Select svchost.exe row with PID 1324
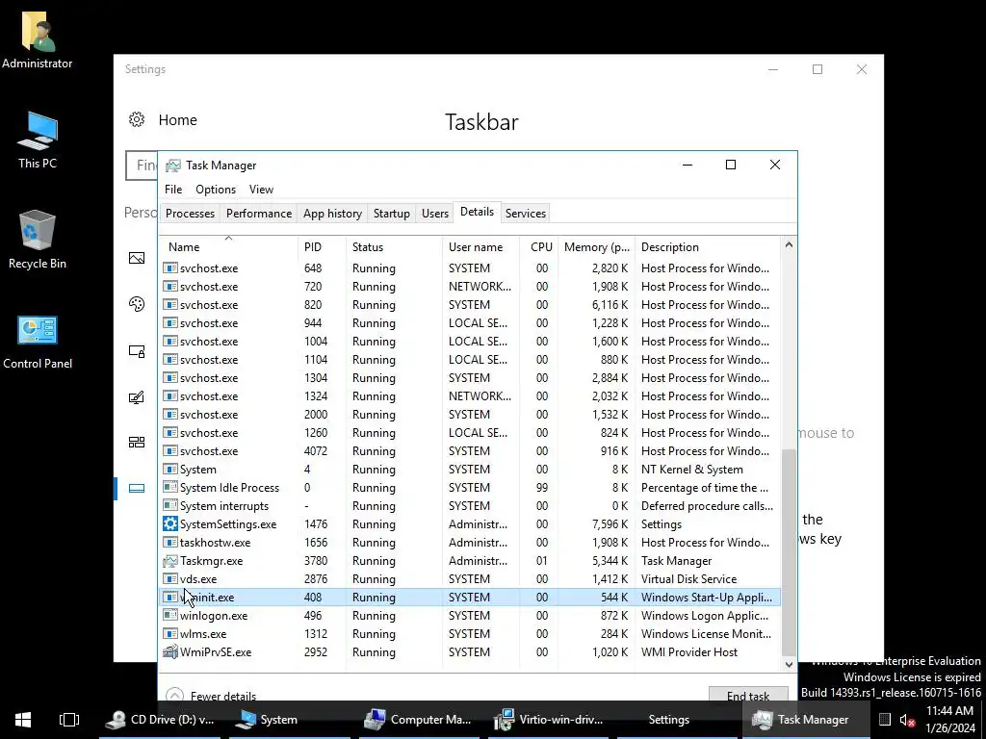The height and width of the screenshot is (739, 986). tap(470, 395)
